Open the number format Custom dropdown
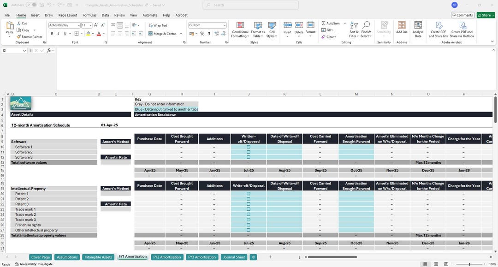The height and width of the screenshot is (267, 498). pos(225,25)
